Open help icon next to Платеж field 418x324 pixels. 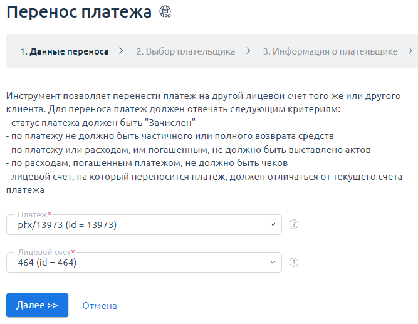point(294,224)
